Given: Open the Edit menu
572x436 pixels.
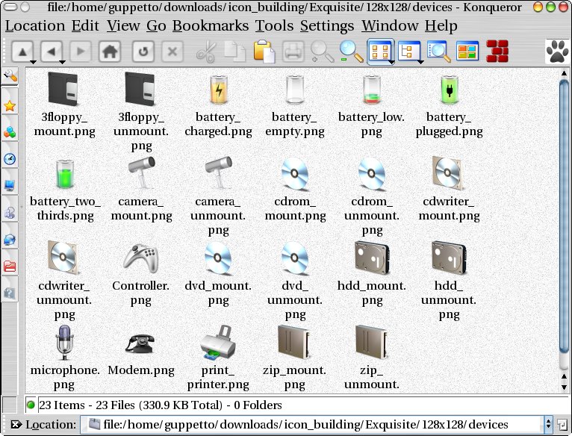Looking at the screenshot, I should [x=85, y=25].
